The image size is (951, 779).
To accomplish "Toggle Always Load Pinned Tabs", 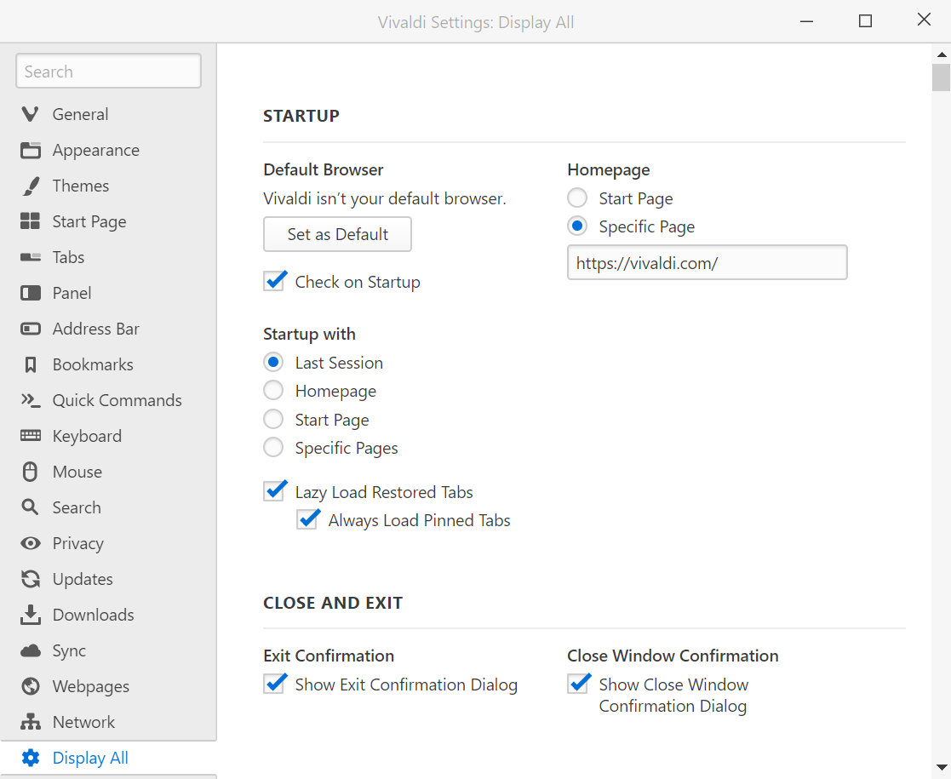I will (307, 519).
